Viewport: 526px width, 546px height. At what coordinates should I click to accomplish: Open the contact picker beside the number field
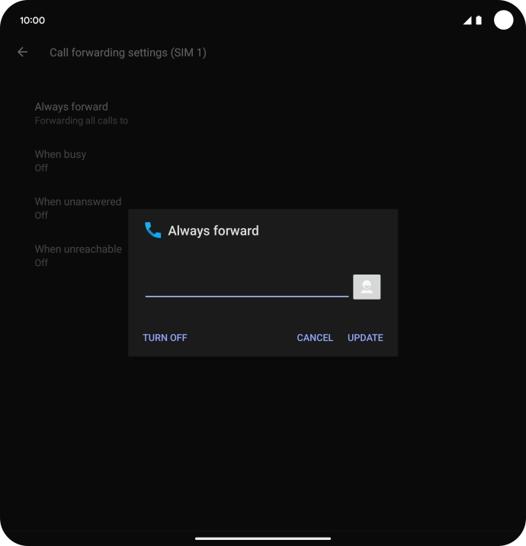(x=367, y=287)
